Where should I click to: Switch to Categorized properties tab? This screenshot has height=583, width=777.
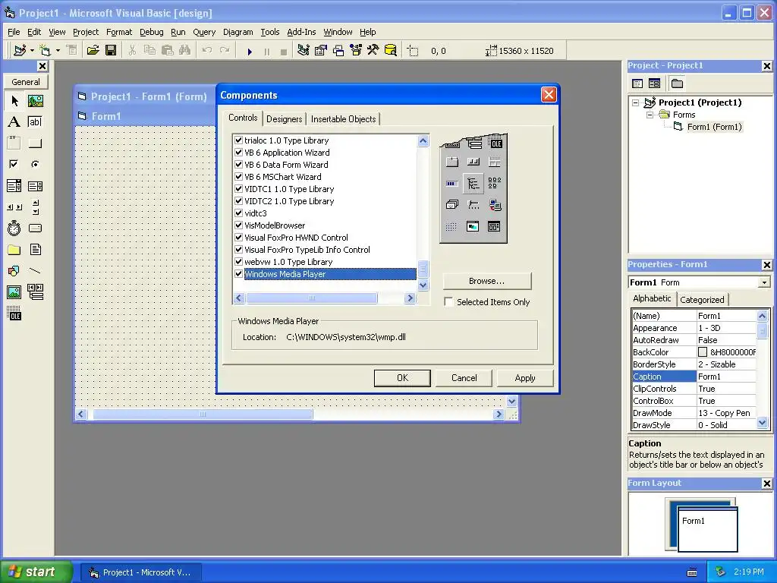[702, 299]
